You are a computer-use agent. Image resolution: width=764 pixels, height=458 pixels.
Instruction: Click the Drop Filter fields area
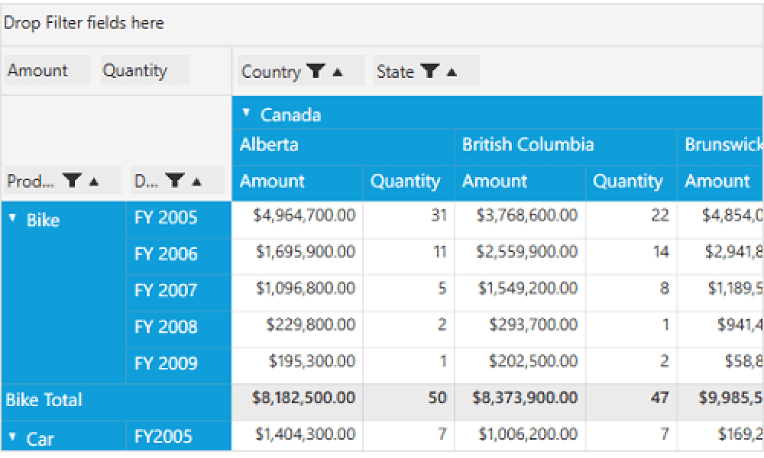84,23
